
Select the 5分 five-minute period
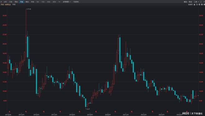(x=38, y=2)
